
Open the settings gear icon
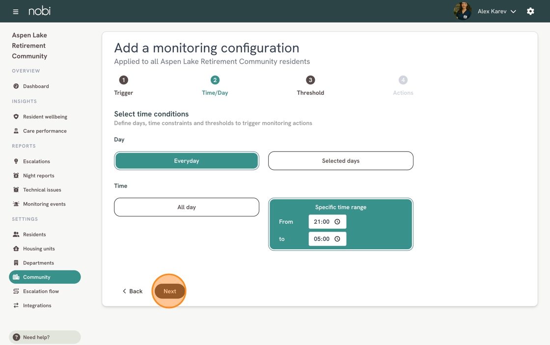tap(530, 11)
